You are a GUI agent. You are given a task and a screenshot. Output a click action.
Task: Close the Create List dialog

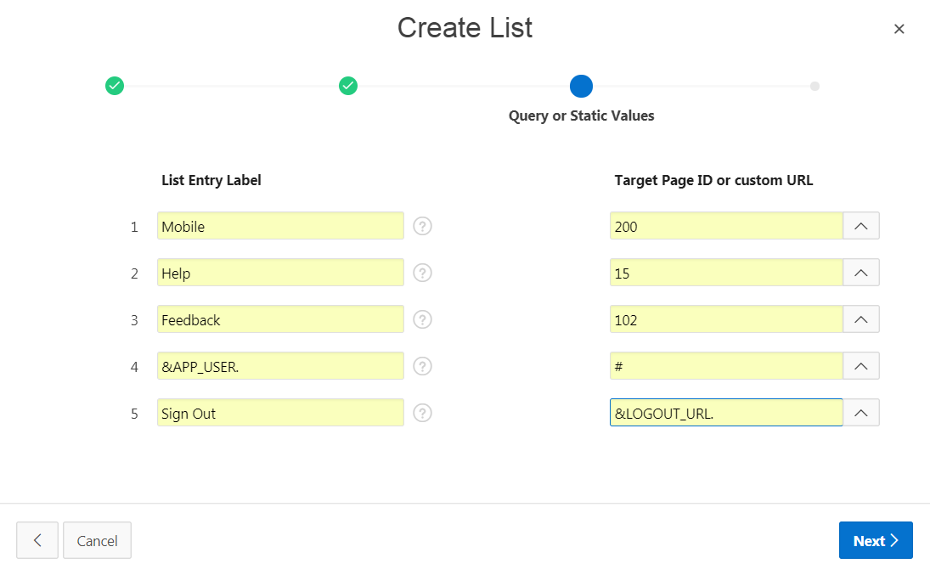(x=899, y=29)
